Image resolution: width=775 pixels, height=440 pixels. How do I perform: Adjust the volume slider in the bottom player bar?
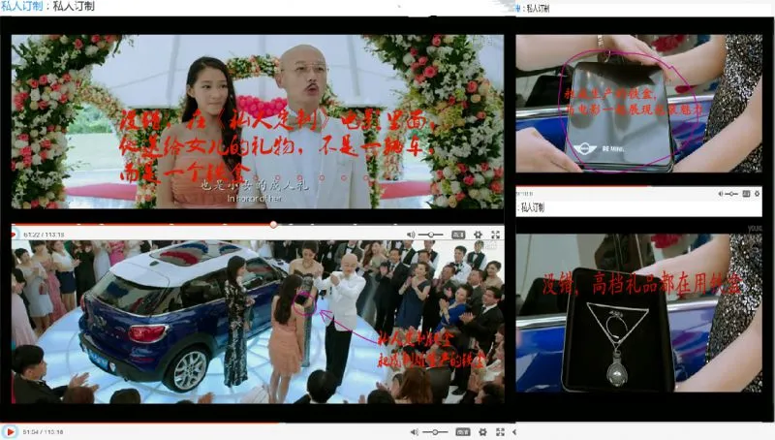(435, 432)
